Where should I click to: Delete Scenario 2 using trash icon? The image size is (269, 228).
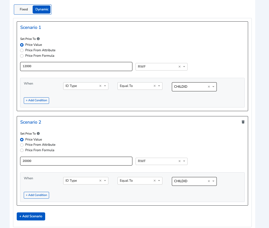[243, 122]
